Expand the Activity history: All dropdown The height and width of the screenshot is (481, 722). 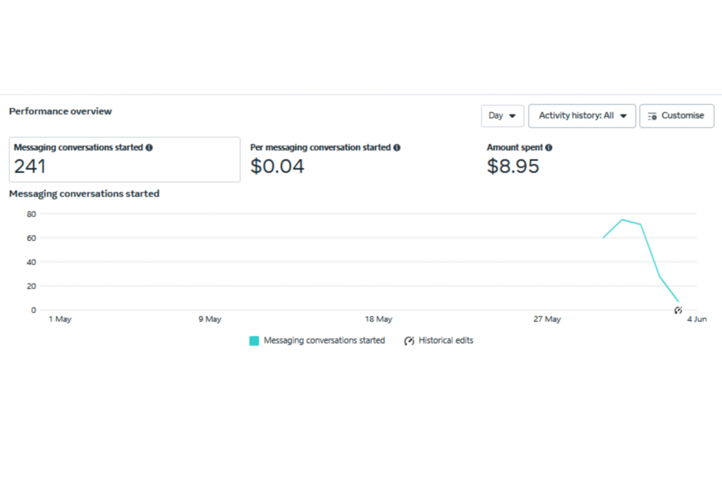pos(582,116)
